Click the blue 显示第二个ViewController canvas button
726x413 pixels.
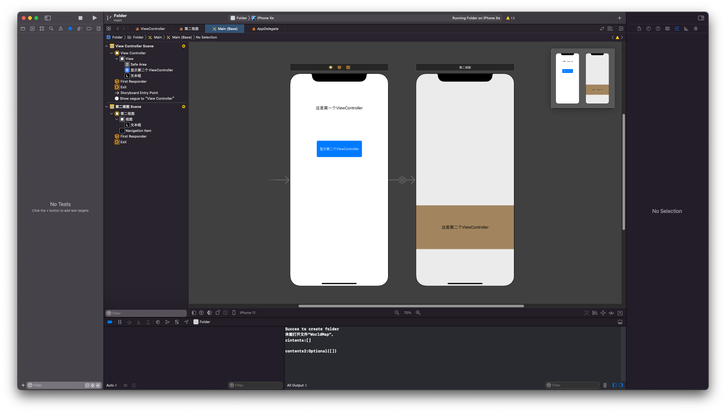click(x=339, y=149)
